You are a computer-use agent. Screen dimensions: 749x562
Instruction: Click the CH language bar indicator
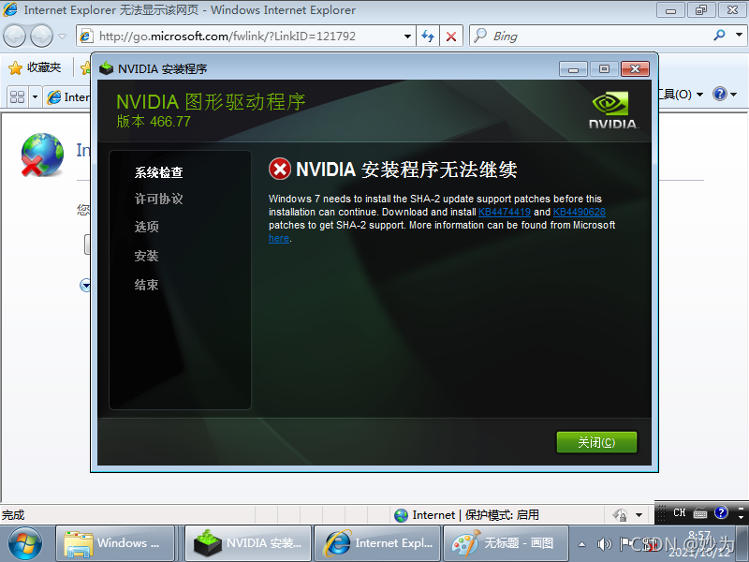pos(680,512)
